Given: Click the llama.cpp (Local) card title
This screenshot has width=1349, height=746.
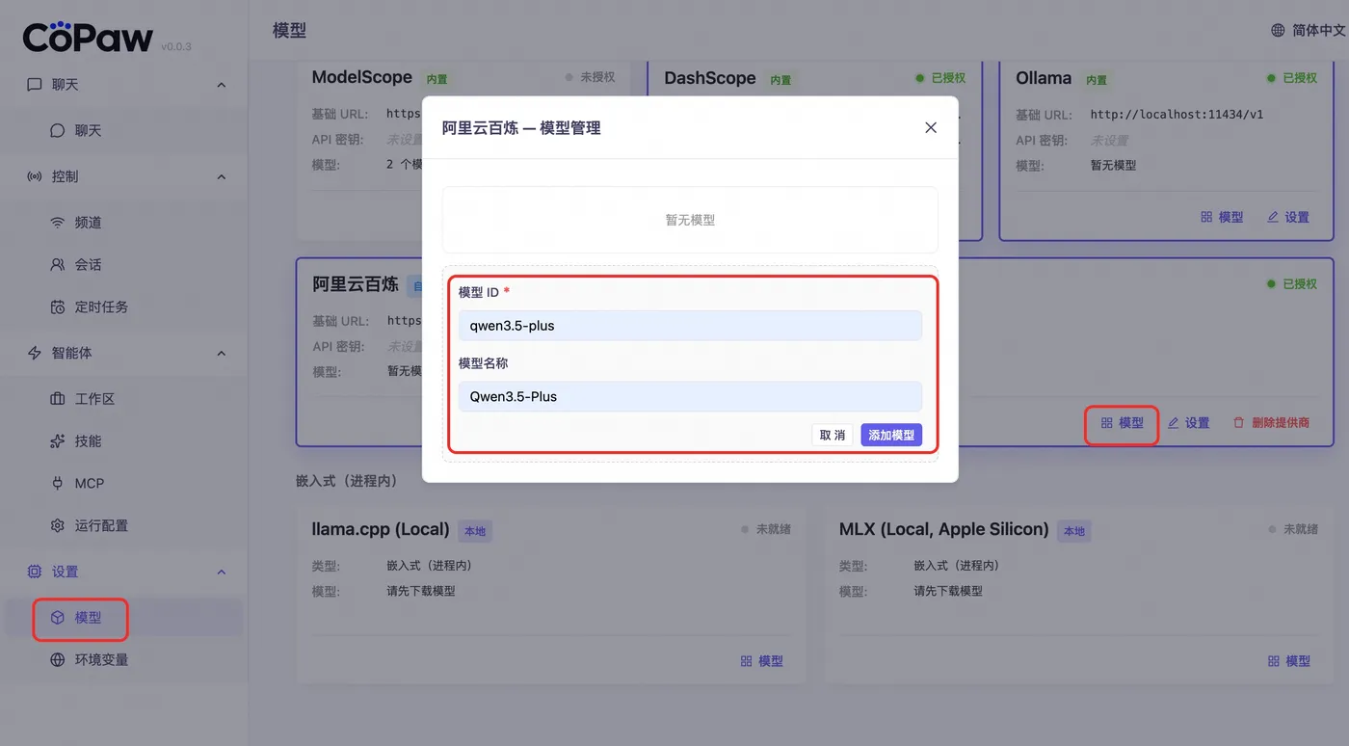Looking at the screenshot, I should 381,529.
